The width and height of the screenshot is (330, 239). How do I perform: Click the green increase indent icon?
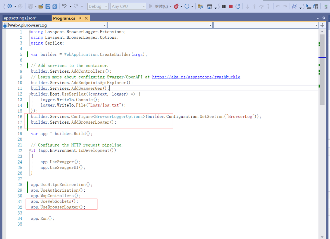pos(325,6)
